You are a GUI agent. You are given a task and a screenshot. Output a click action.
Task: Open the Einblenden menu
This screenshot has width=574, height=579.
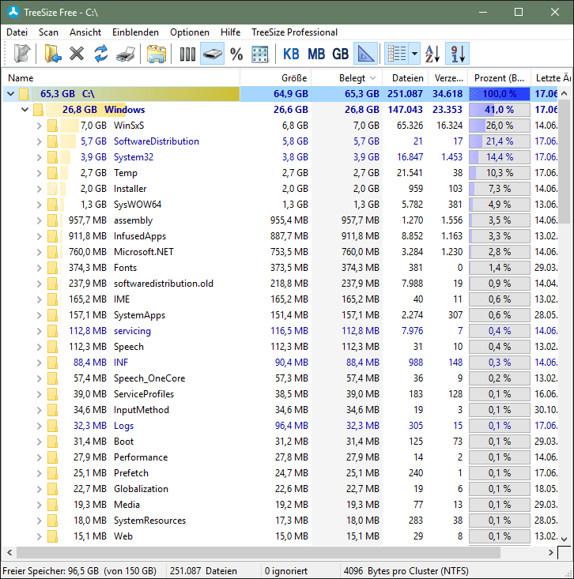135,32
